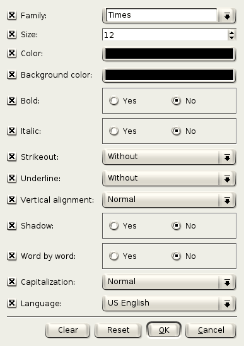Select Yes for Word by word
The image size is (244, 346).
point(114,256)
